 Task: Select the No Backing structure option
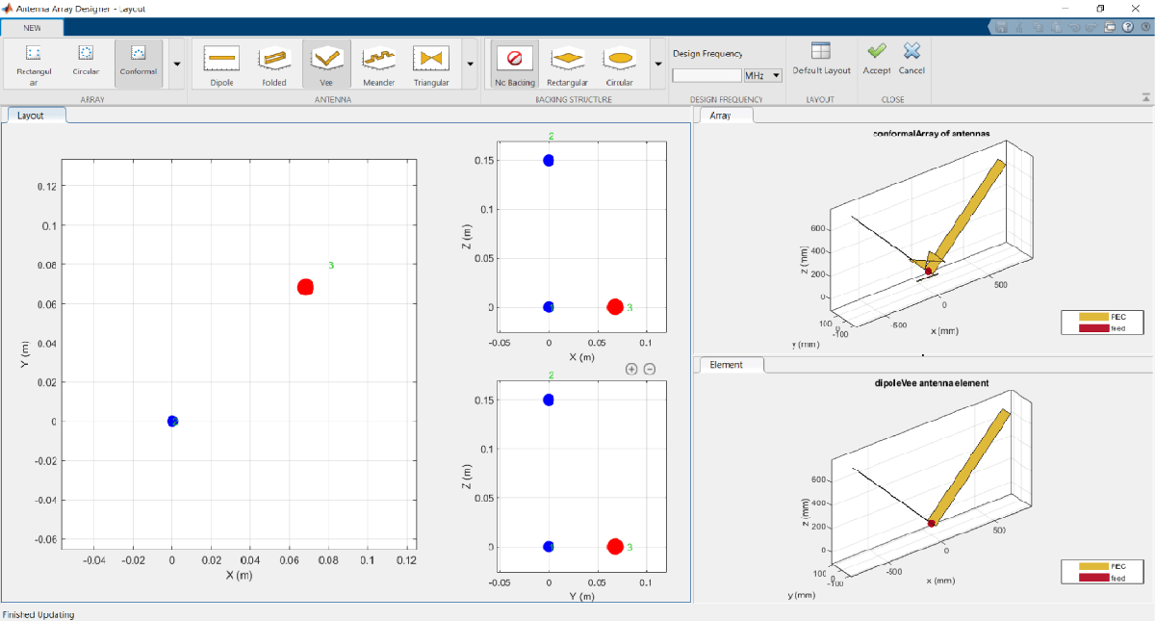(515, 65)
